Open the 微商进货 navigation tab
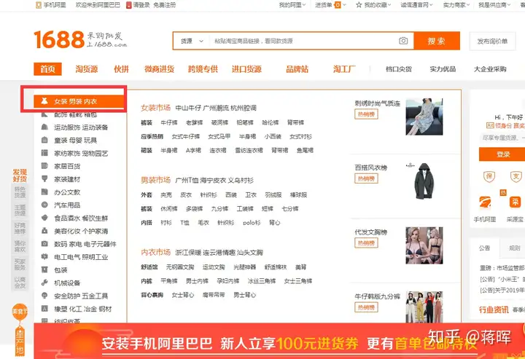The image size is (525, 359). pos(159,69)
